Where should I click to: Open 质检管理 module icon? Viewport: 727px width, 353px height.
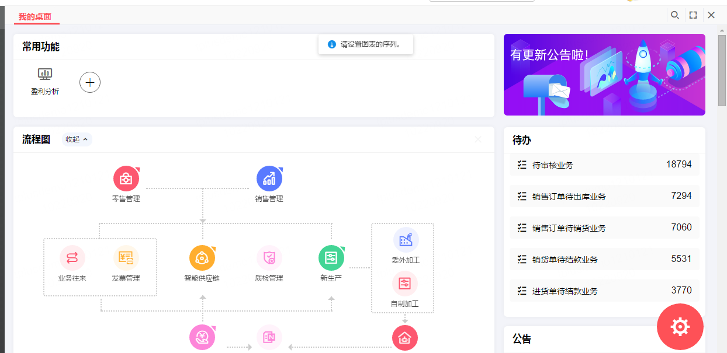point(269,257)
